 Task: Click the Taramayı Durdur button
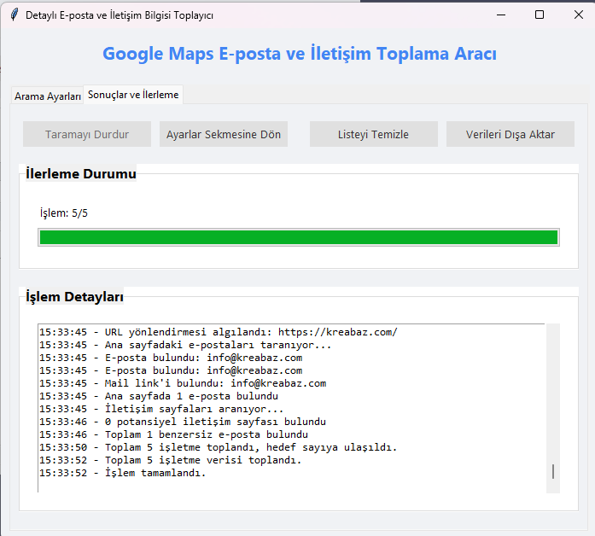pos(87,134)
